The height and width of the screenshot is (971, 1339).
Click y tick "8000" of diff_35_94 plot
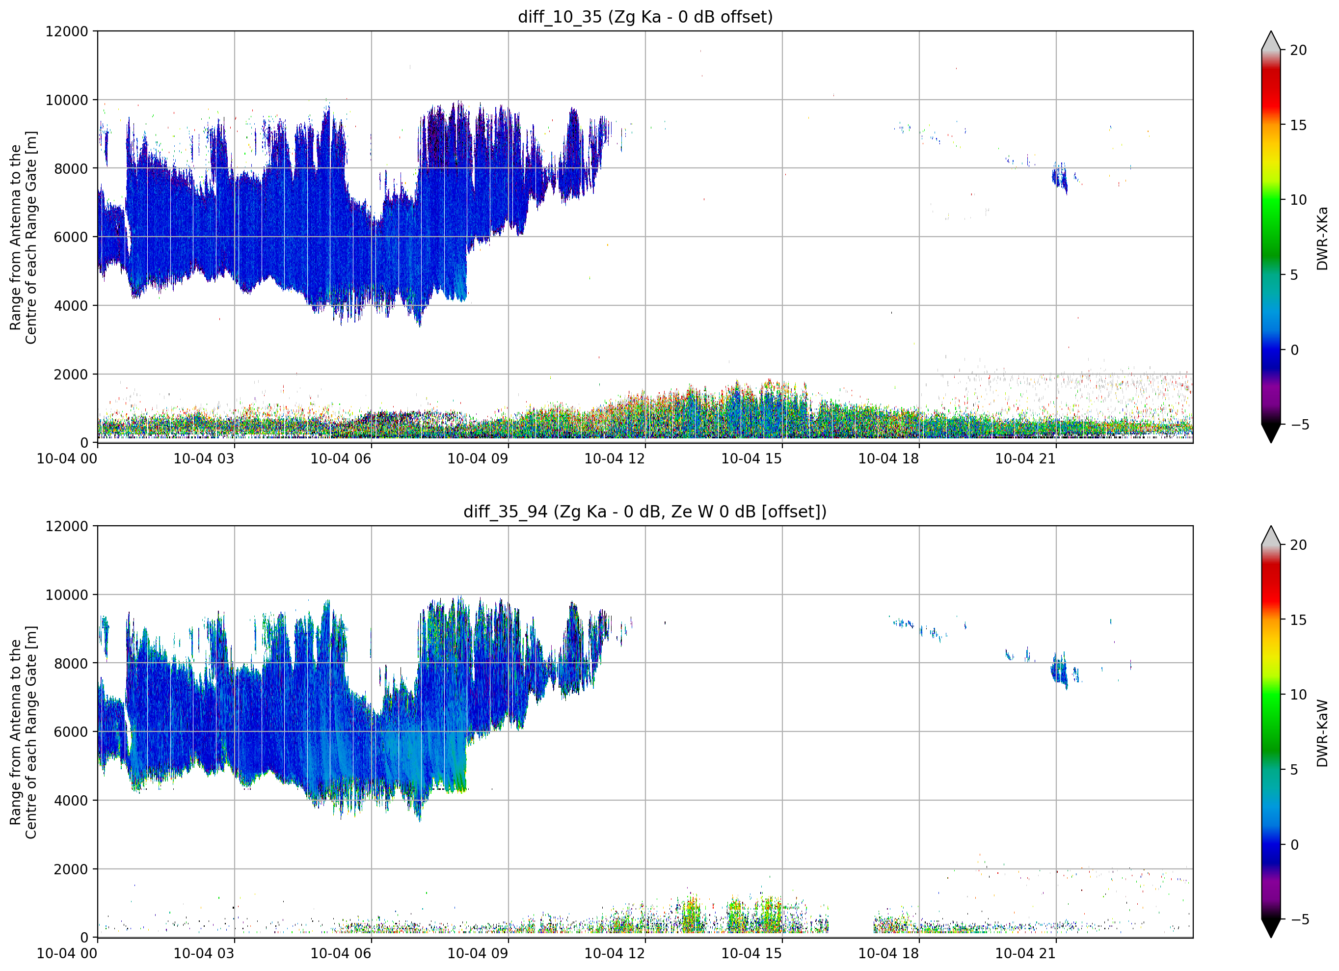pyautogui.click(x=71, y=664)
